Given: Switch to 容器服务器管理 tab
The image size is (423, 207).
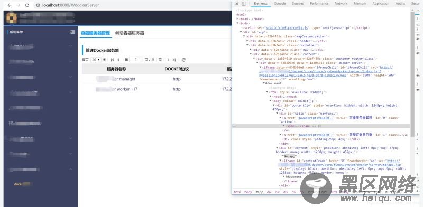Looking at the screenshot, I should [x=96, y=33].
